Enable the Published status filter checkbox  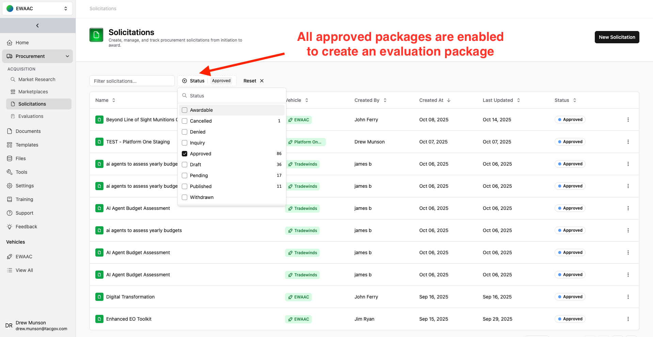(x=185, y=186)
